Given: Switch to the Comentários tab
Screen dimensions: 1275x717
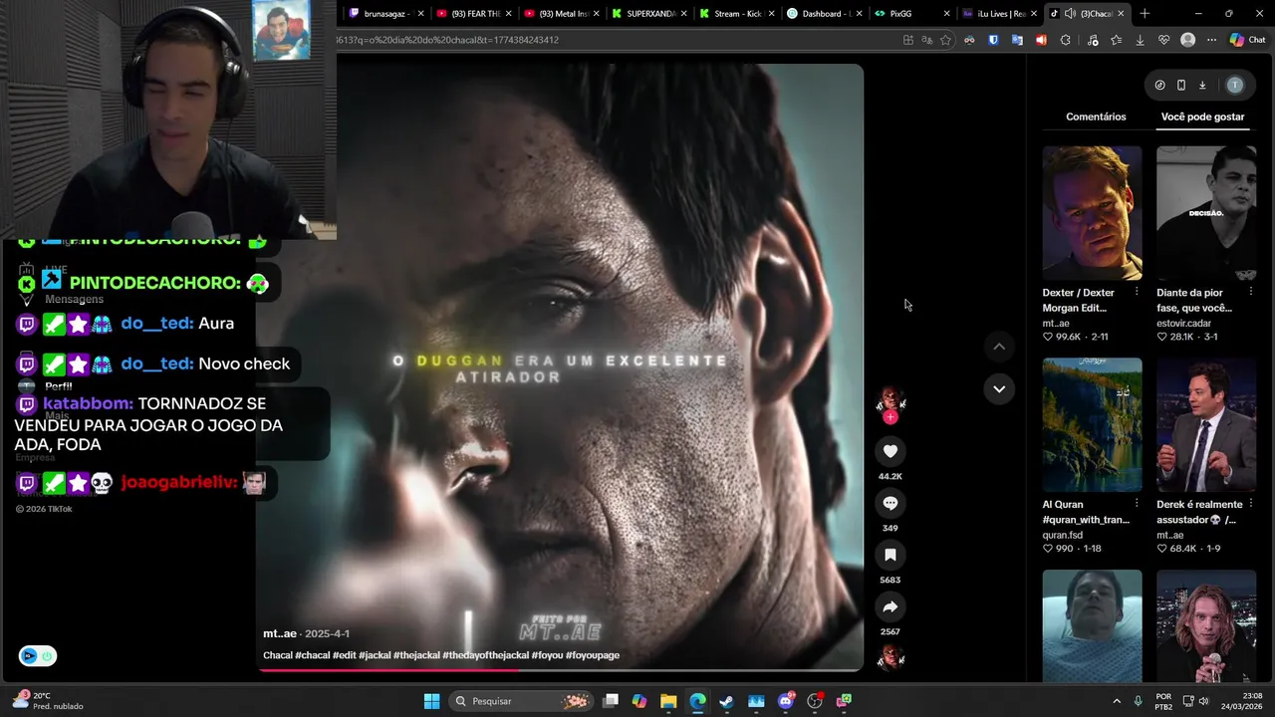Looking at the screenshot, I should pyautogui.click(x=1096, y=117).
